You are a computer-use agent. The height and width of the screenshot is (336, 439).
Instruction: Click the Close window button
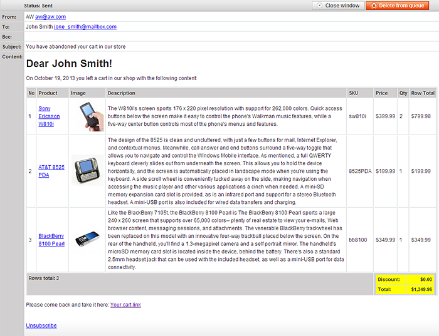coord(338,6)
